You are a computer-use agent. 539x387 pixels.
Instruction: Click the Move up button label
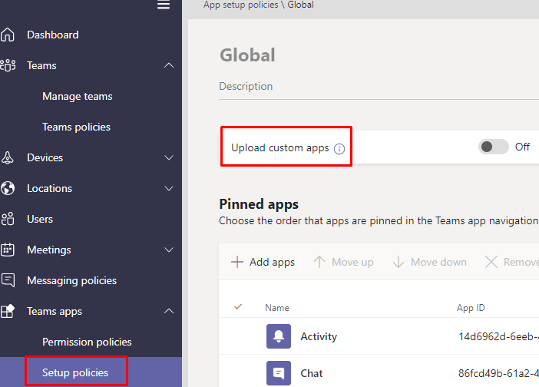(x=352, y=263)
